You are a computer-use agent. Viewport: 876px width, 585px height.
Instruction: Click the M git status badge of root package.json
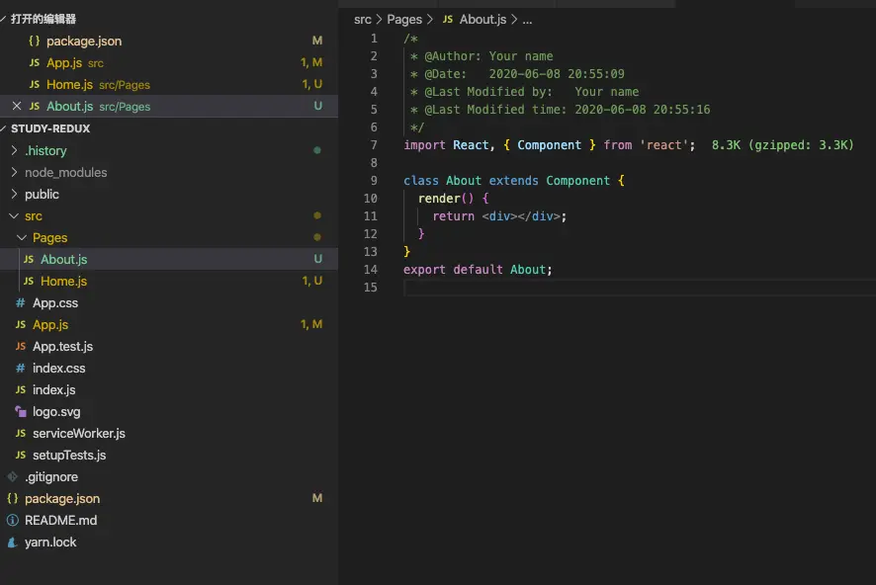pyautogui.click(x=317, y=498)
